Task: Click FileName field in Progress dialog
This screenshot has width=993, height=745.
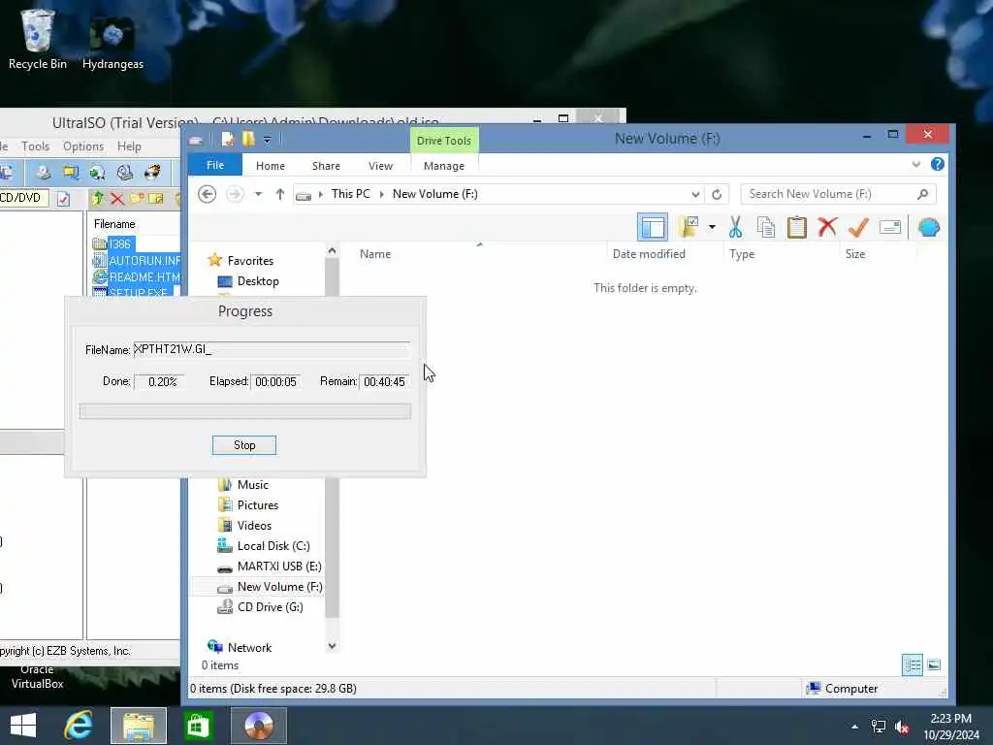Action: (x=272, y=349)
